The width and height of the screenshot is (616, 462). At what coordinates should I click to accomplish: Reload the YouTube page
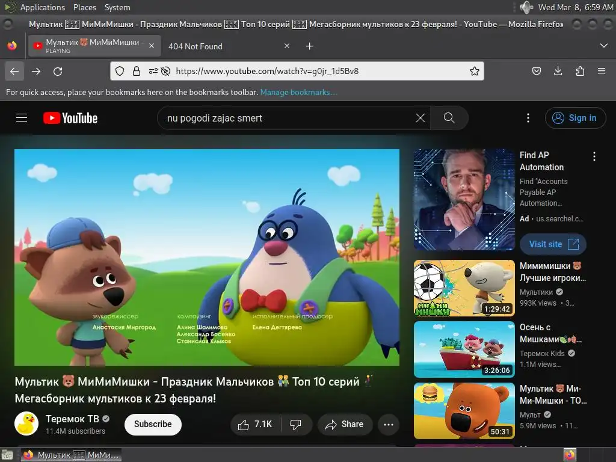58,71
